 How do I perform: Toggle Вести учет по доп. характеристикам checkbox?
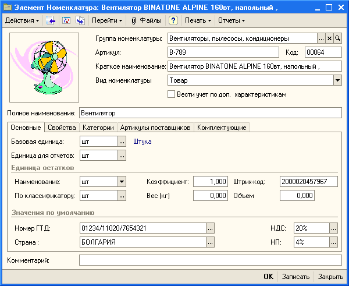pos(171,94)
